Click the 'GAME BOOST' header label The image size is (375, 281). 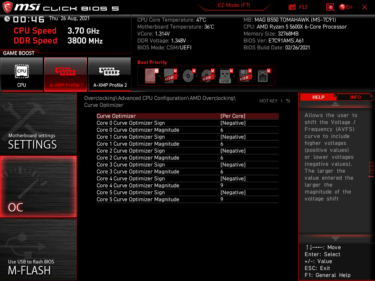coord(19,53)
